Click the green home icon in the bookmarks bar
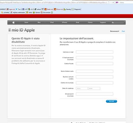This screenshot has height=123, width=133. (x=52, y=13)
